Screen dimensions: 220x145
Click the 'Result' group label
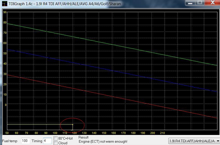(x=83, y=137)
